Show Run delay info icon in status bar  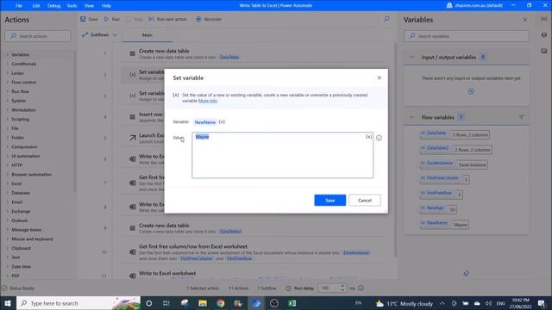(x=361, y=288)
